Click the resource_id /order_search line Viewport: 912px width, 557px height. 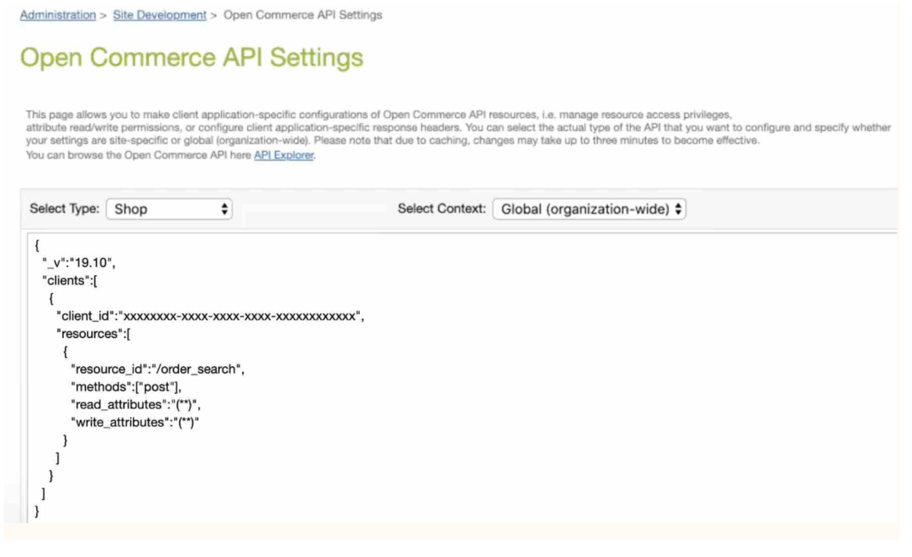158,369
